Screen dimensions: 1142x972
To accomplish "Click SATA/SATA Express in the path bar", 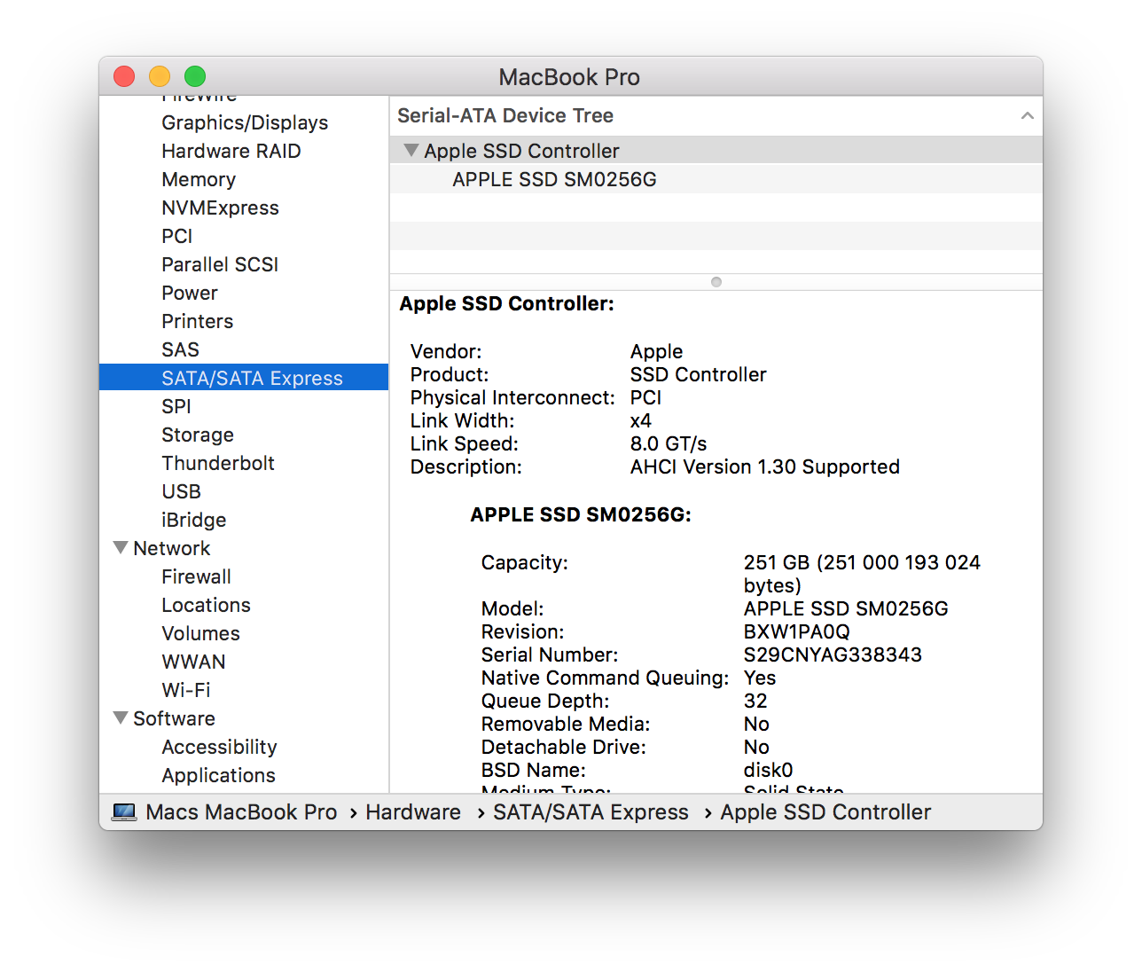I will [x=591, y=812].
